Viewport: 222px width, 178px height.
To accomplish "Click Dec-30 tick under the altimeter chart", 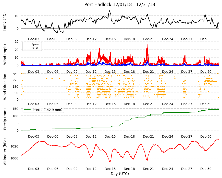I will (x=206, y=169).
